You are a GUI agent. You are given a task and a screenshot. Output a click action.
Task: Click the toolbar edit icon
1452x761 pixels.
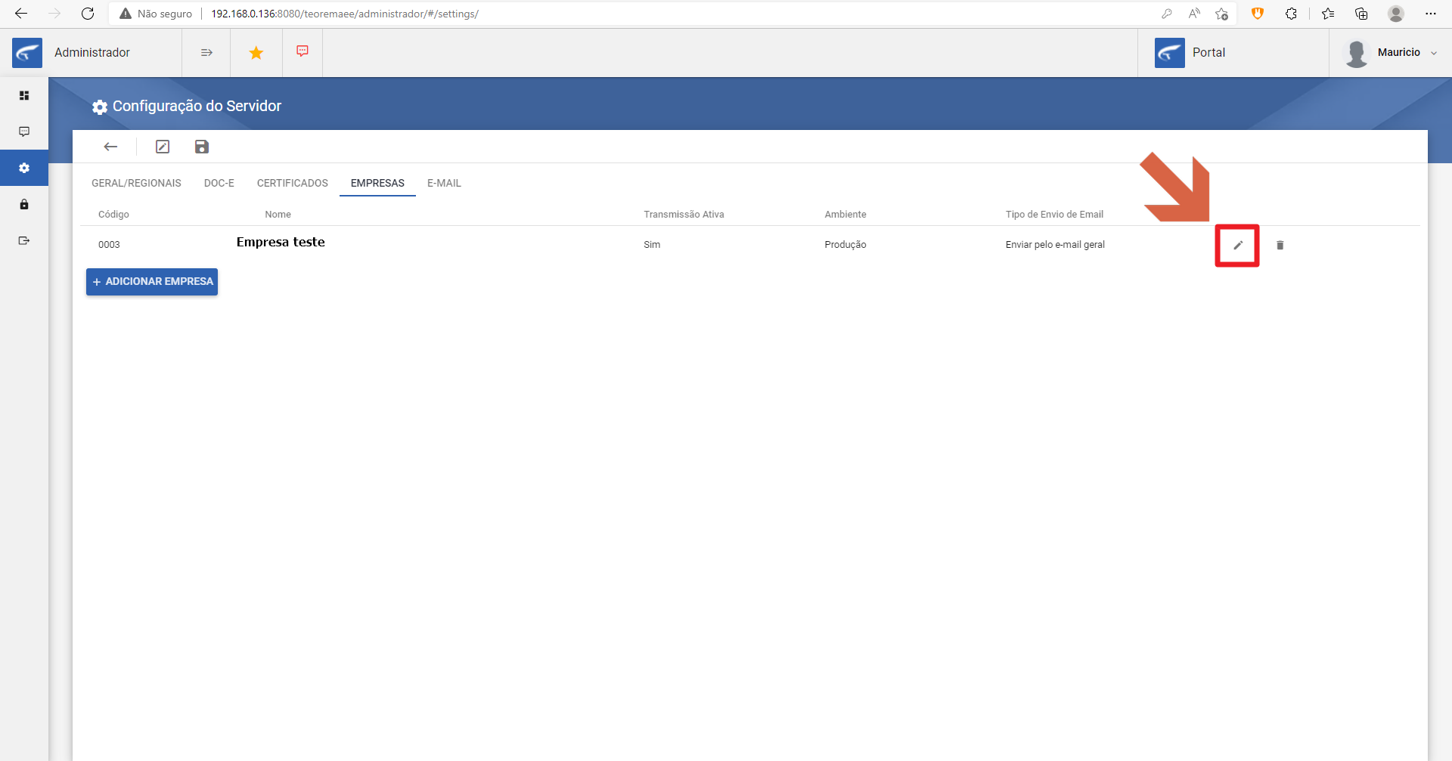coord(163,147)
